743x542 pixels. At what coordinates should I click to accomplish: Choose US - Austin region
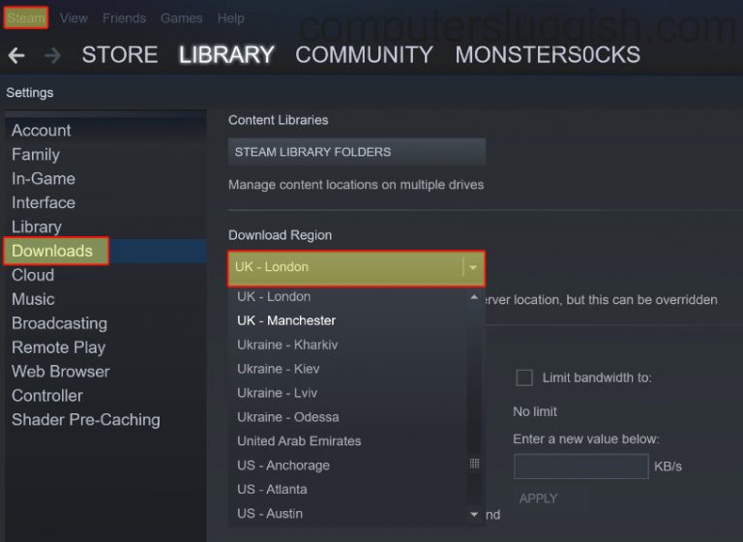tap(348, 514)
